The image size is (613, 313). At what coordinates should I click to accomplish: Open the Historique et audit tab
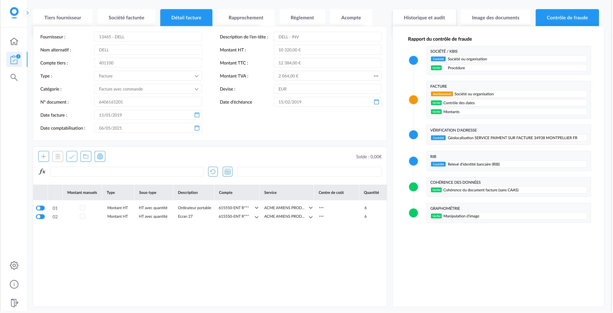(x=424, y=18)
